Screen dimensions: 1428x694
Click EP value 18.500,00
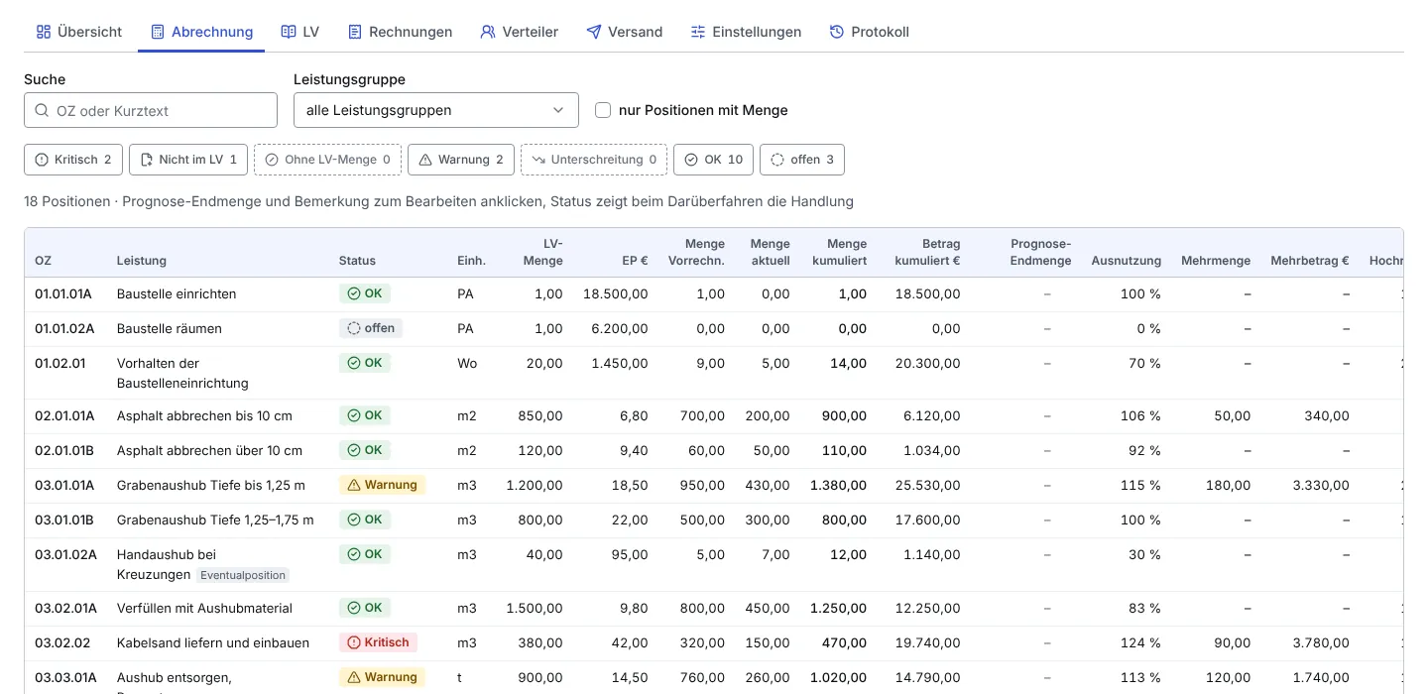[616, 294]
